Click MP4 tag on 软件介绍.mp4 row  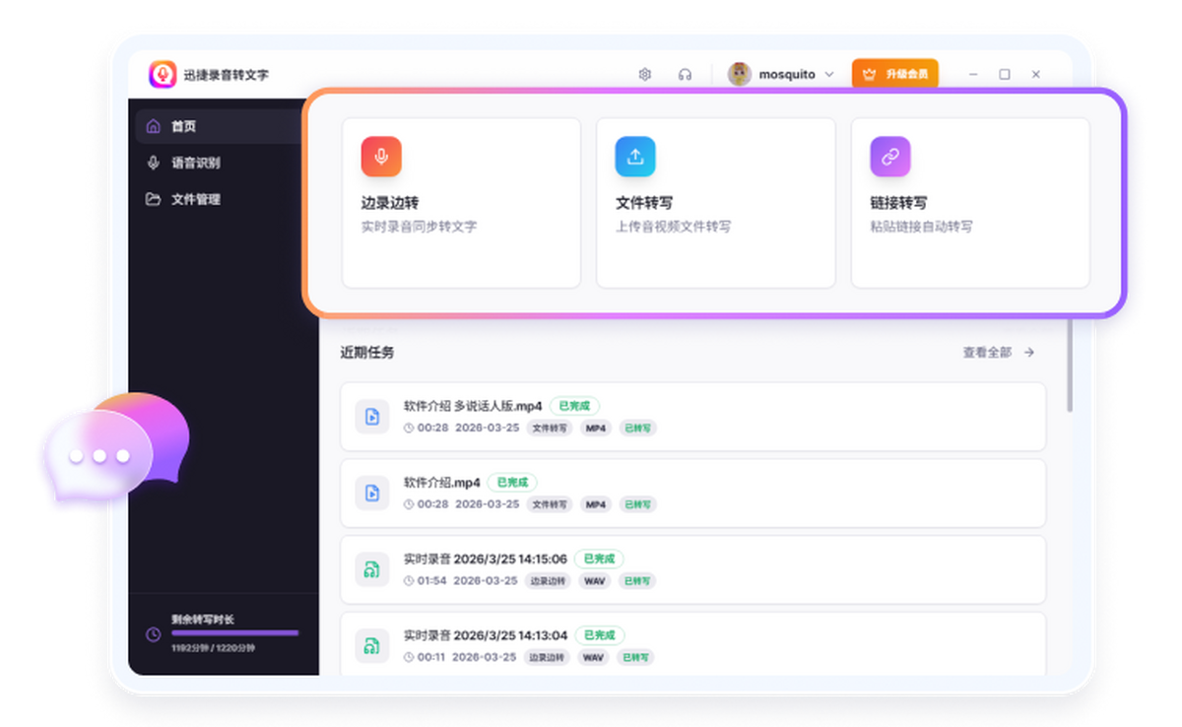pos(596,504)
